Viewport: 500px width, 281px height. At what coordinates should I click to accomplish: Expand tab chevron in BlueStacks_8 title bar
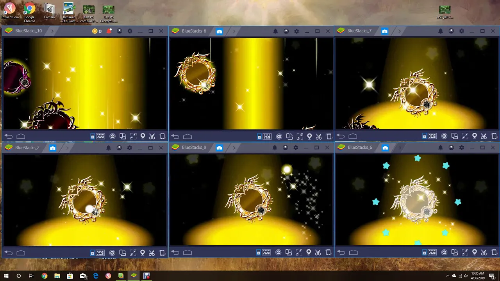[x=234, y=31]
